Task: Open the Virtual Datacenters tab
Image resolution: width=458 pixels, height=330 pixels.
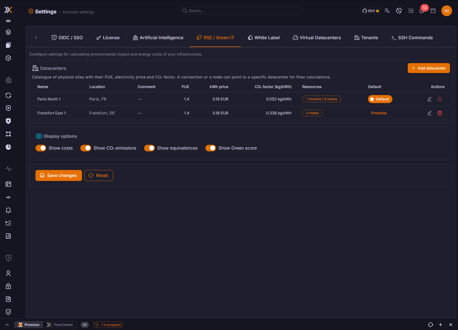Action: [317, 38]
